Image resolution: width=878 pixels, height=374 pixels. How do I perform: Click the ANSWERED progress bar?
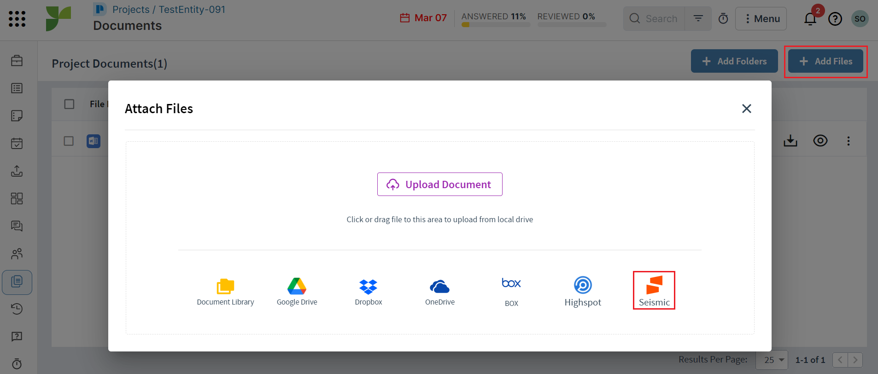tap(496, 25)
